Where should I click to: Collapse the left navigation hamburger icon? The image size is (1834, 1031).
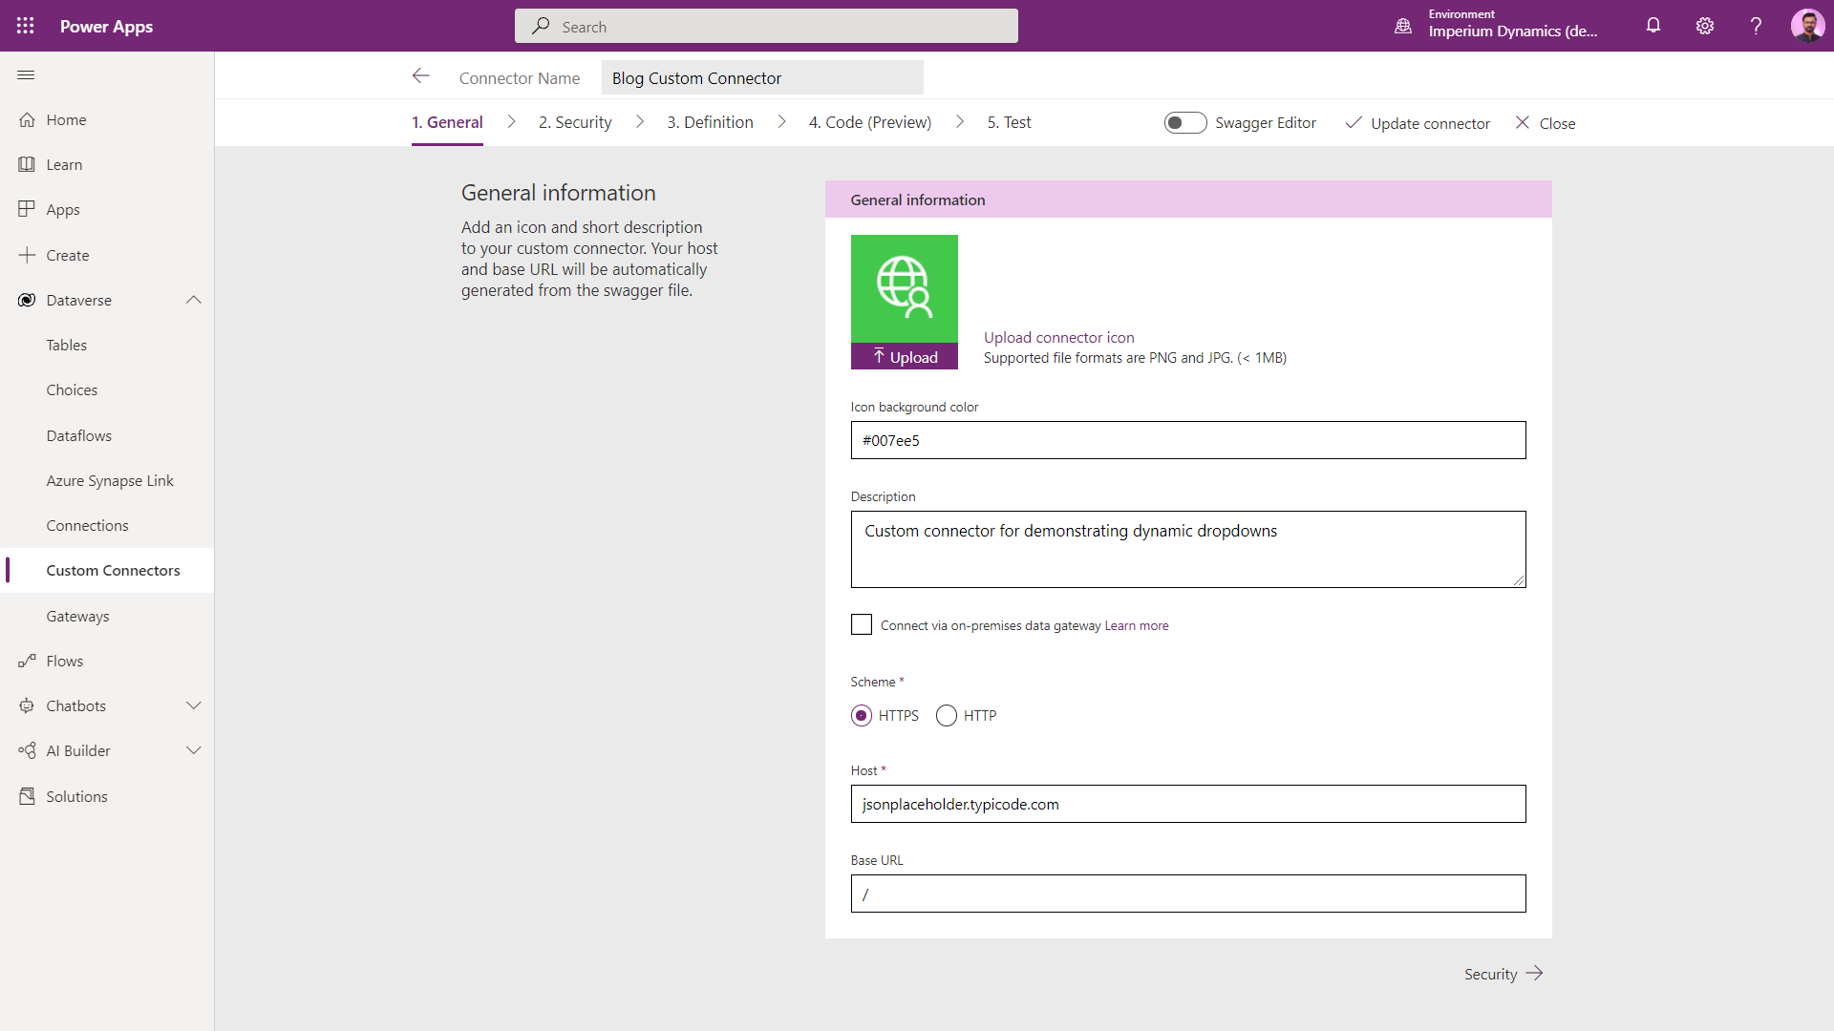coord(26,75)
